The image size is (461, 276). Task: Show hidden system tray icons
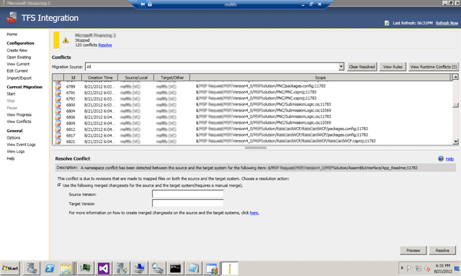[x=402, y=268]
